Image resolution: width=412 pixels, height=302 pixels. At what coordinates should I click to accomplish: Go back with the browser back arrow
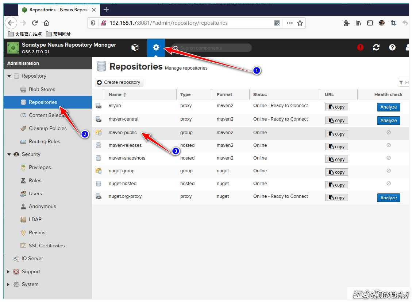coord(11,23)
